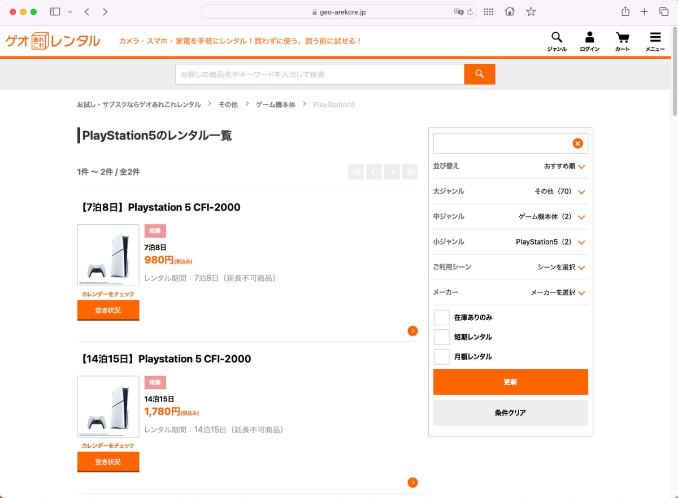
Task: Open the 大ジャンル その他（70） dropdown
Action: 511,191
